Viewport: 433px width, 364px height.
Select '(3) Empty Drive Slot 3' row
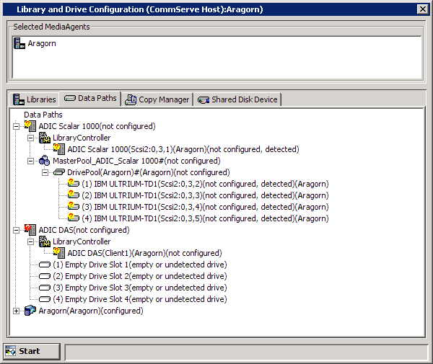click(x=140, y=288)
